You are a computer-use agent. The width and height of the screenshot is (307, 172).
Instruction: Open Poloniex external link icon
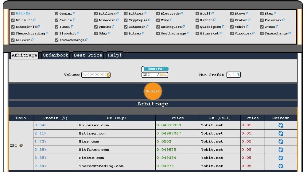tap(283, 20)
